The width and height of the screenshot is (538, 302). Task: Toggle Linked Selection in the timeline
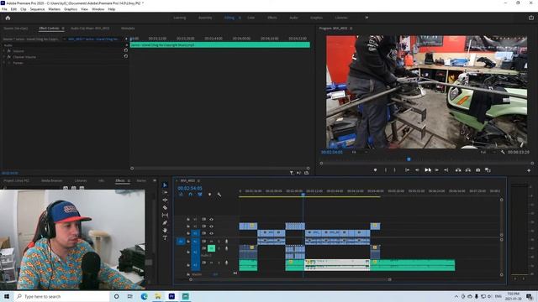(200, 195)
